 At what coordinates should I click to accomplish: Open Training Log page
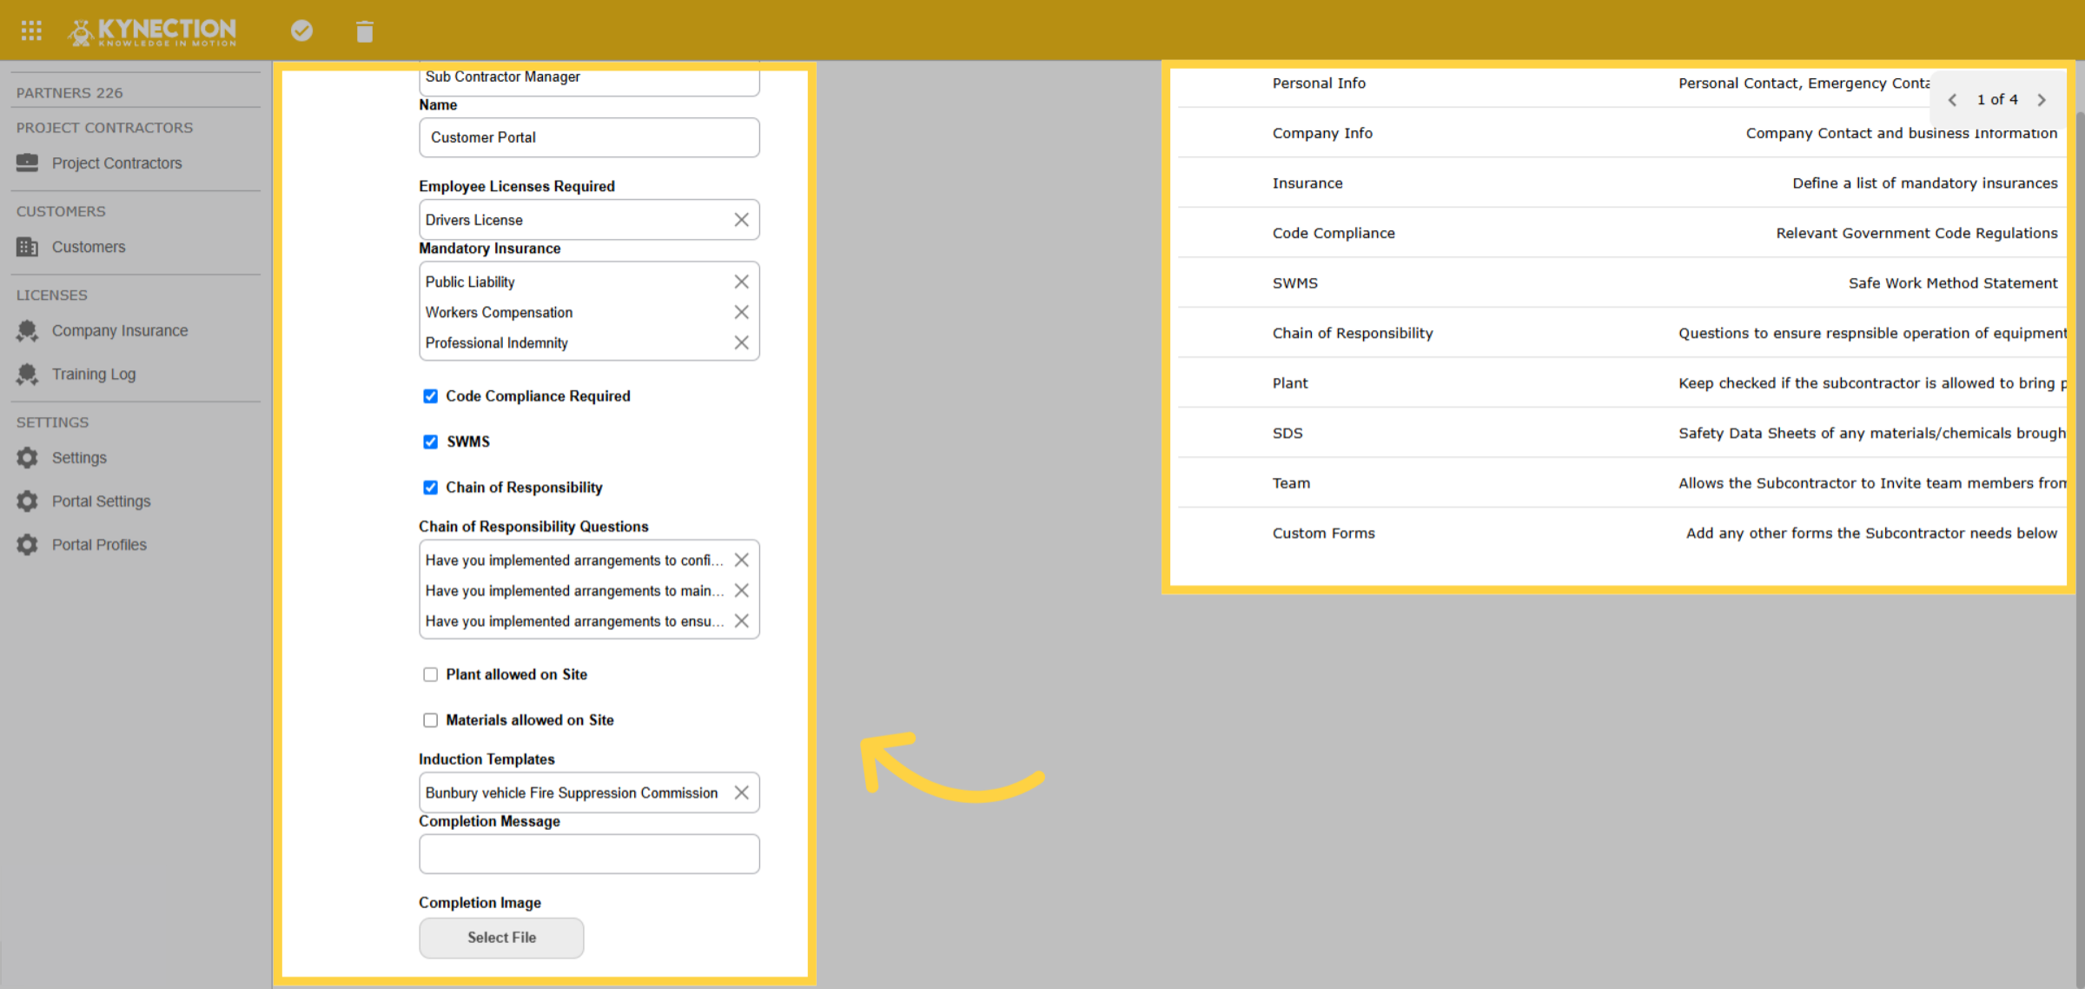[94, 374]
